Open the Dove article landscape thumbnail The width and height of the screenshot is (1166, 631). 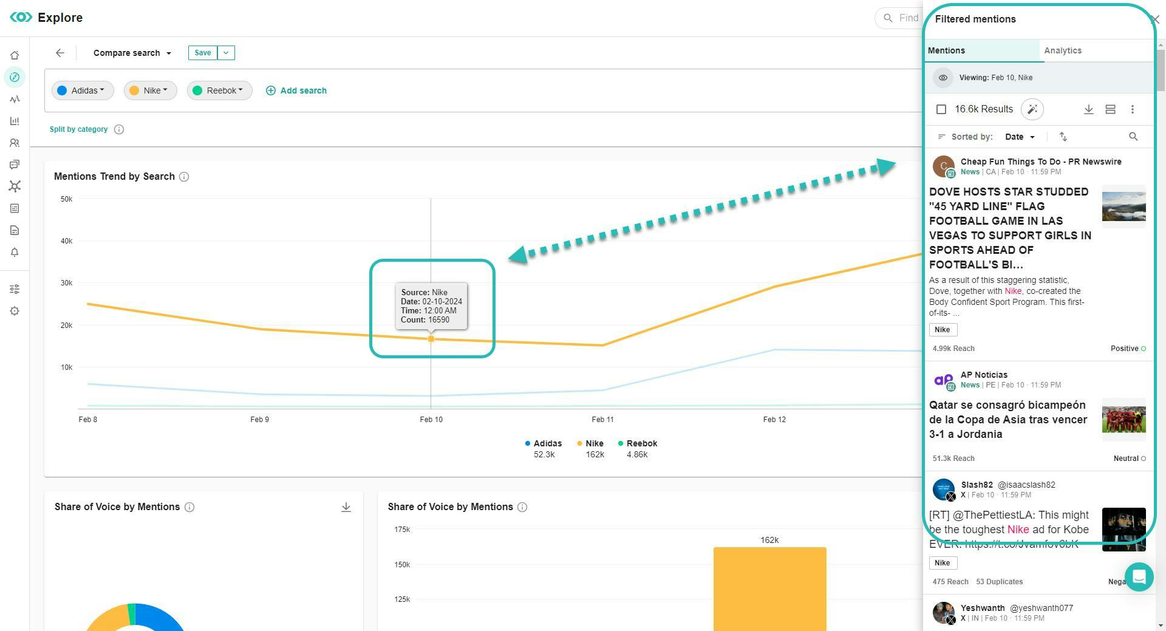1123,206
